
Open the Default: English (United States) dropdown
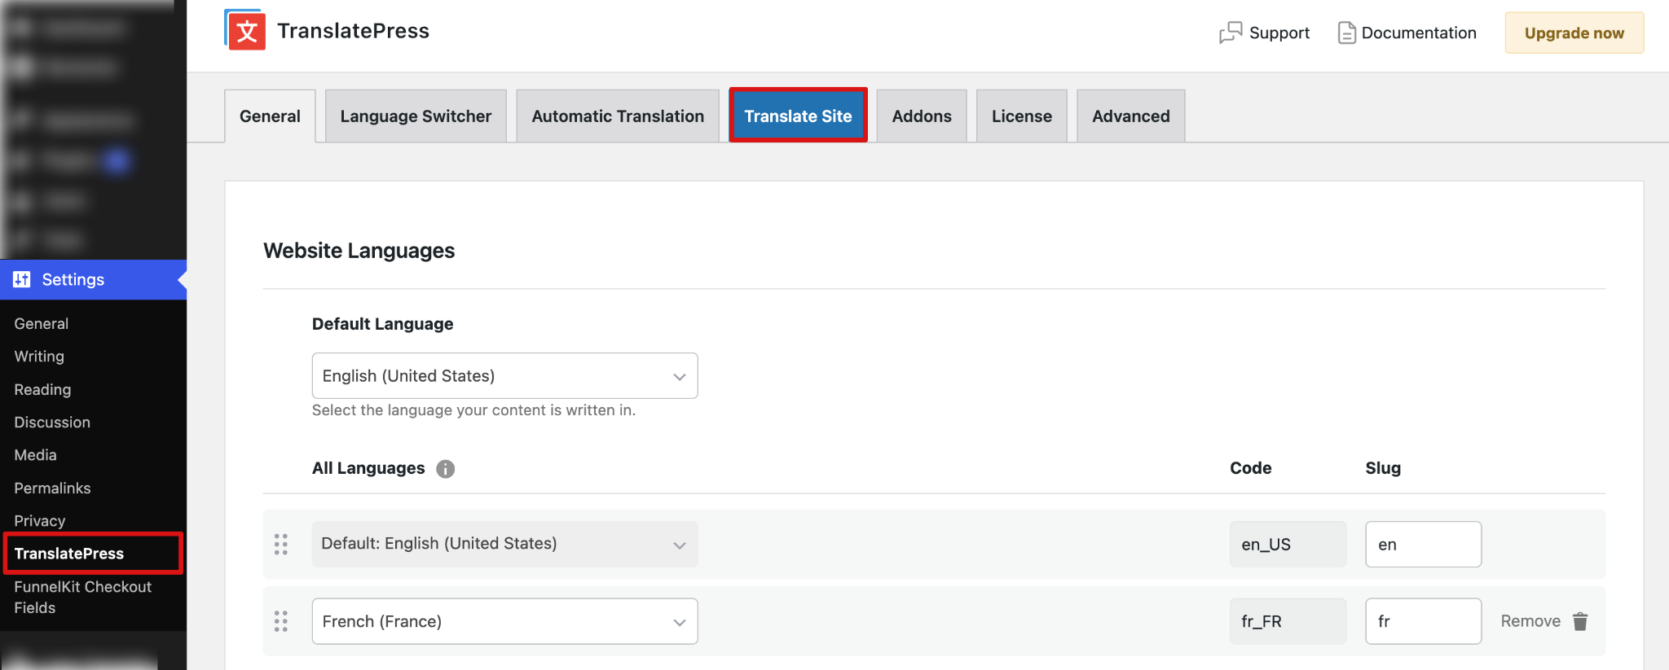[x=504, y=545]
